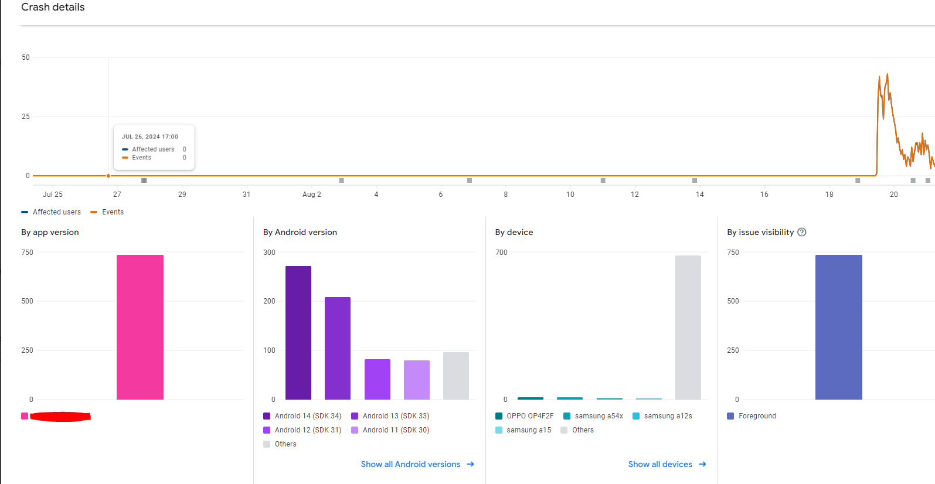The width and height of the screenshot is (935, 484).
Task: Click the blue Foreground bar in issue visibility
Action: click(838, 327)
